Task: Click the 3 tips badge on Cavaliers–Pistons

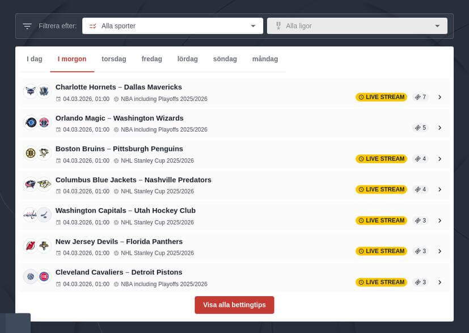Action: (420, 282)
